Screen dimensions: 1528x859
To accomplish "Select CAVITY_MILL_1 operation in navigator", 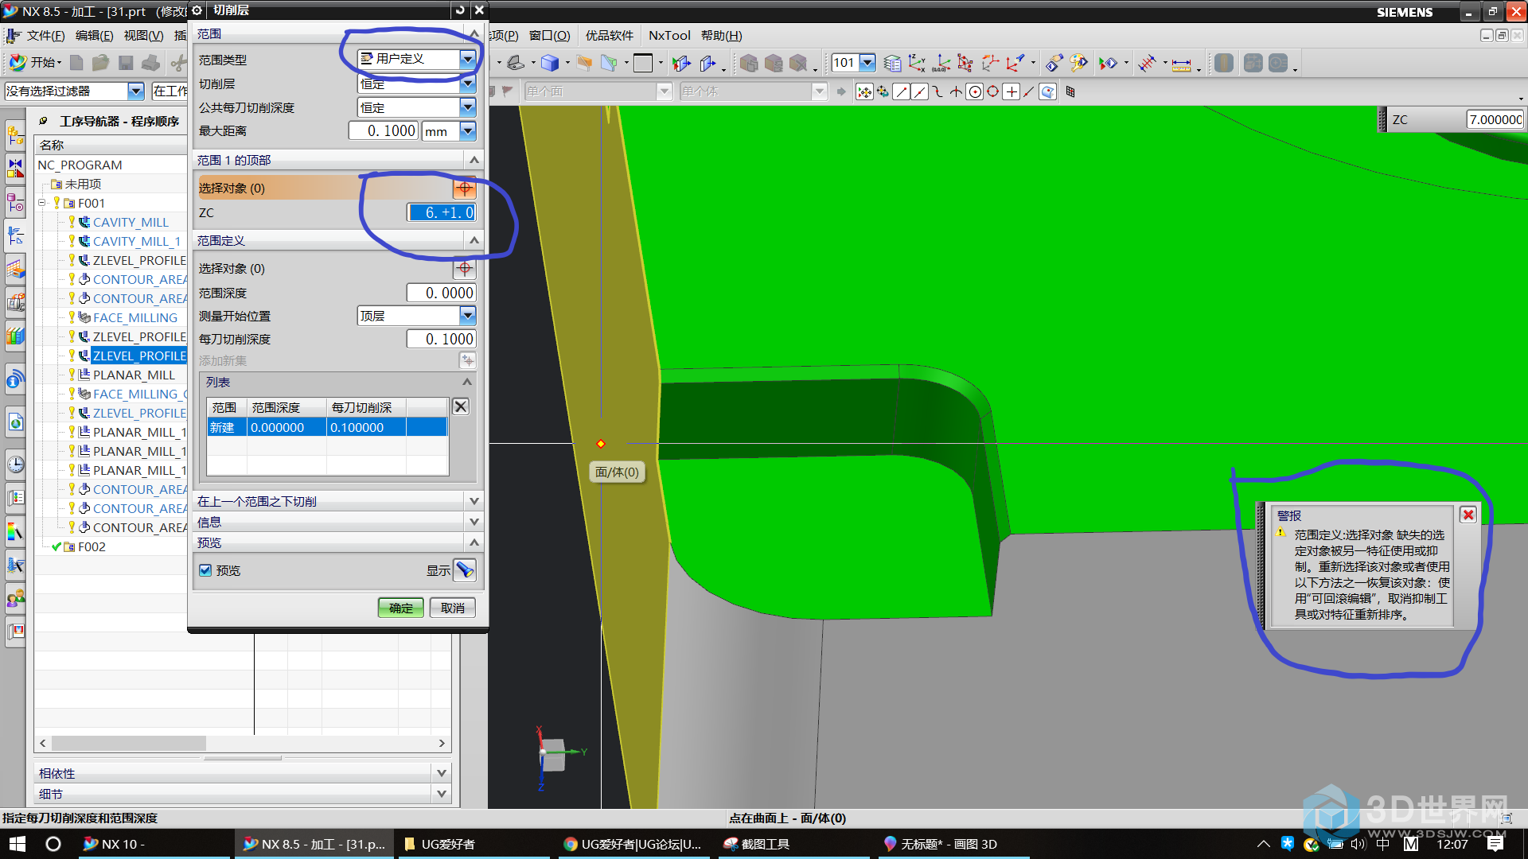I will point(137,241).
